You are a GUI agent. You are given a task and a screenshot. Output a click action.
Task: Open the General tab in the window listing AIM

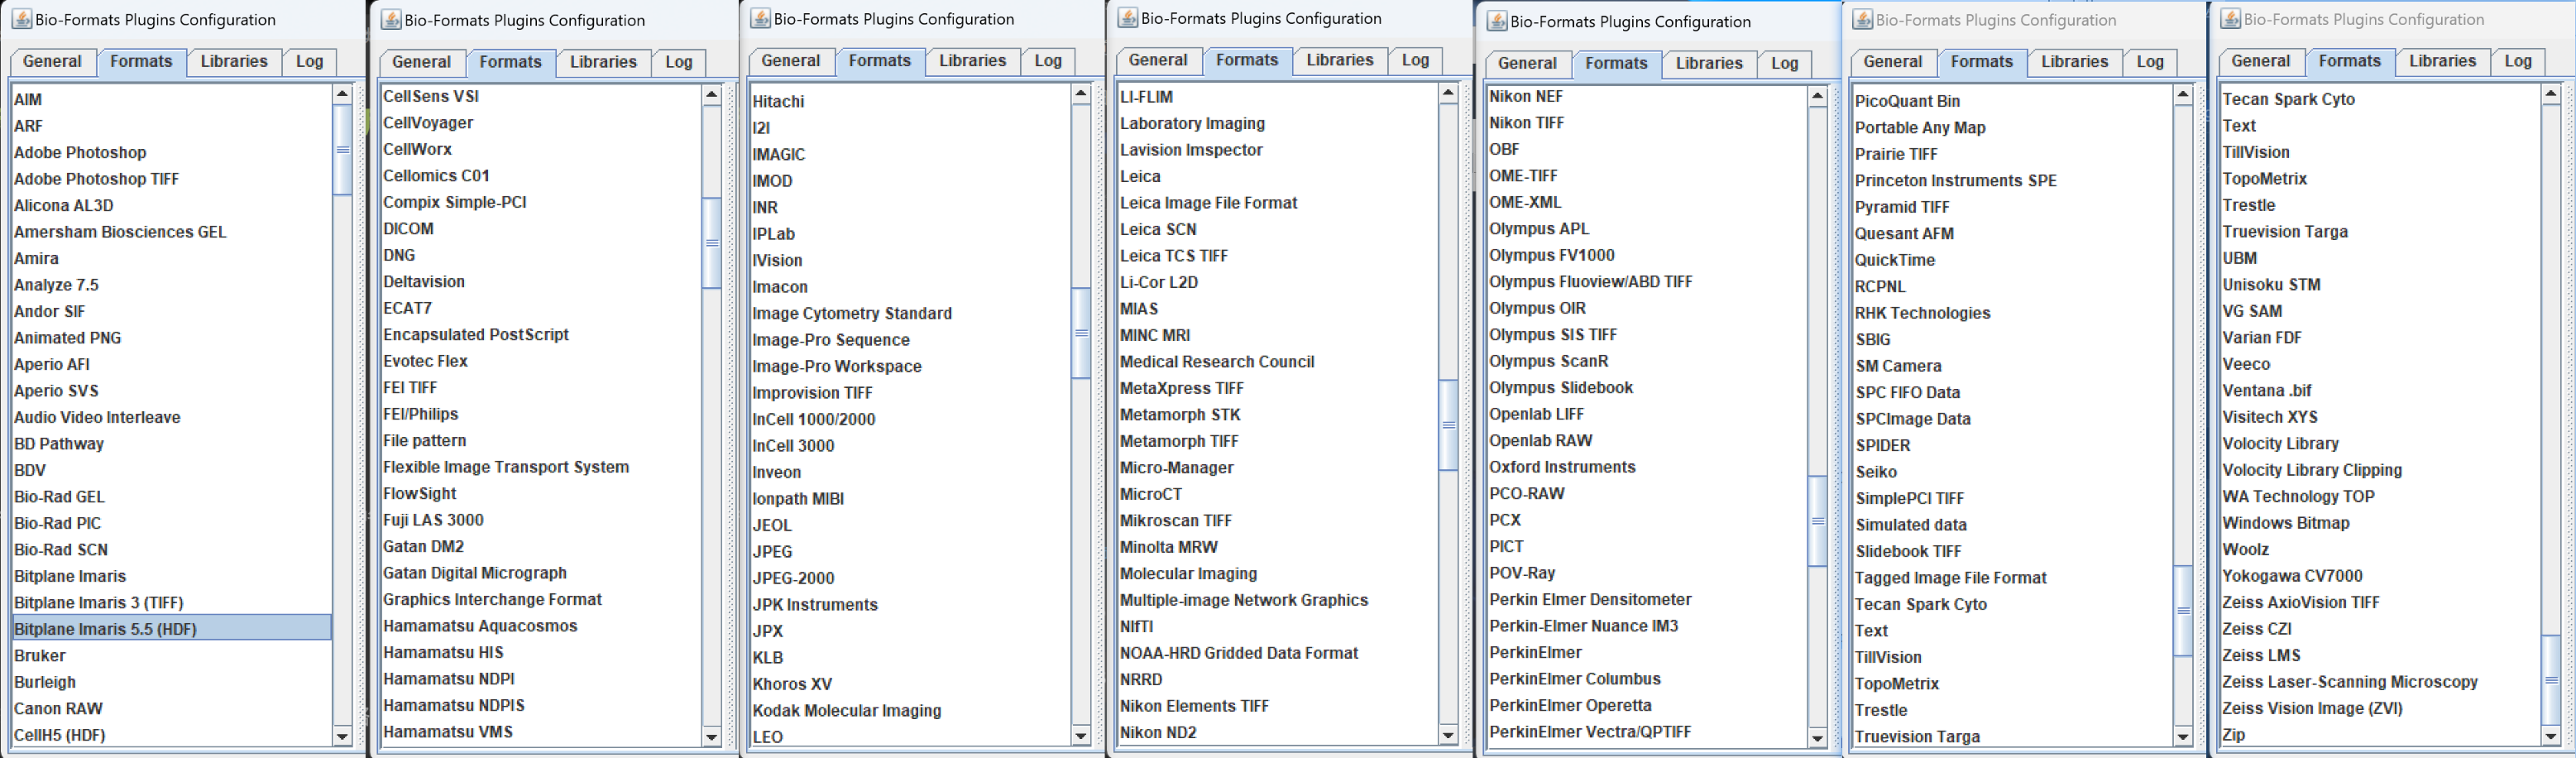(52, 61)
